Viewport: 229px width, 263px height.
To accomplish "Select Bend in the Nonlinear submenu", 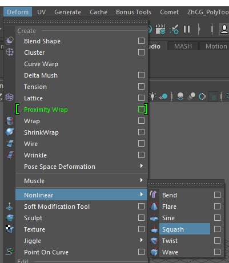I will pyautogui.click(x=170, y=195).
